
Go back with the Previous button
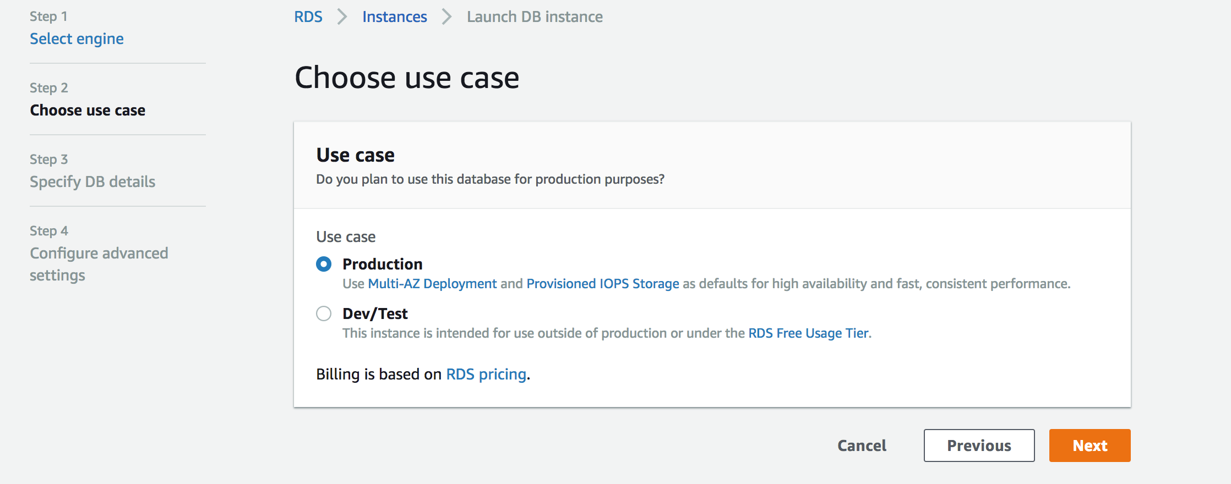(979, 446)
